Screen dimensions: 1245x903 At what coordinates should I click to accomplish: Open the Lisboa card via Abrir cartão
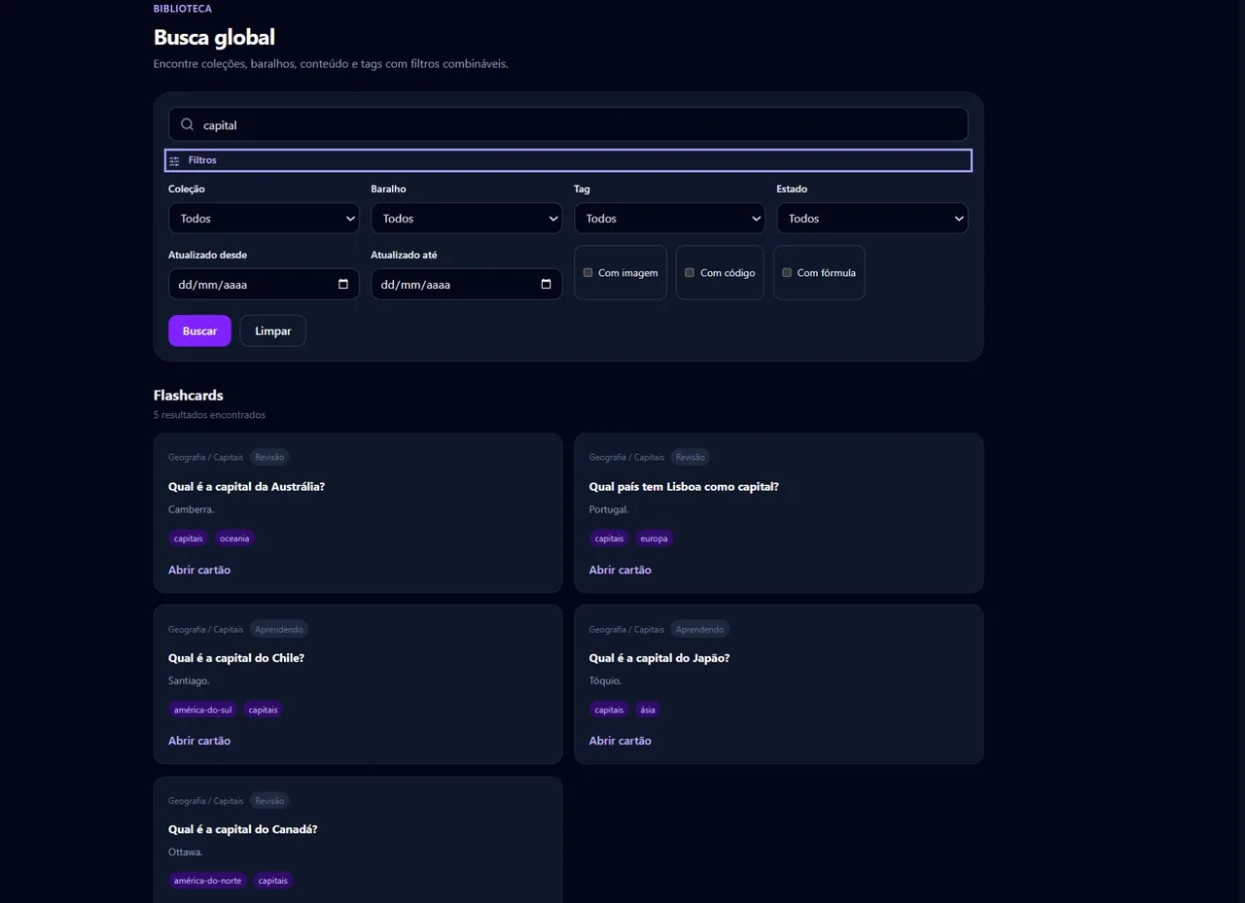(620, 570)
